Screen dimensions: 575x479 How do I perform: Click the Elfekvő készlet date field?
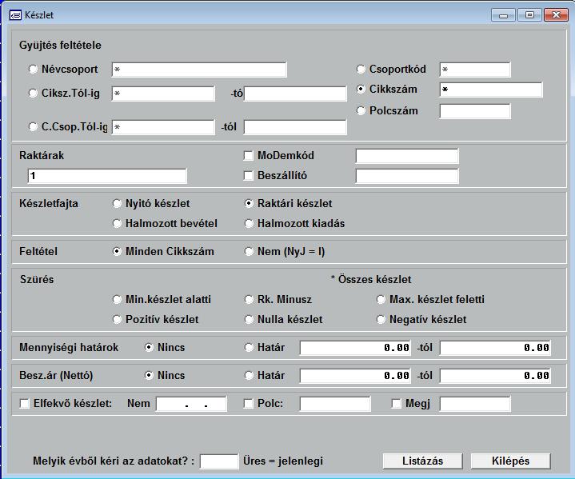point(191,404)
